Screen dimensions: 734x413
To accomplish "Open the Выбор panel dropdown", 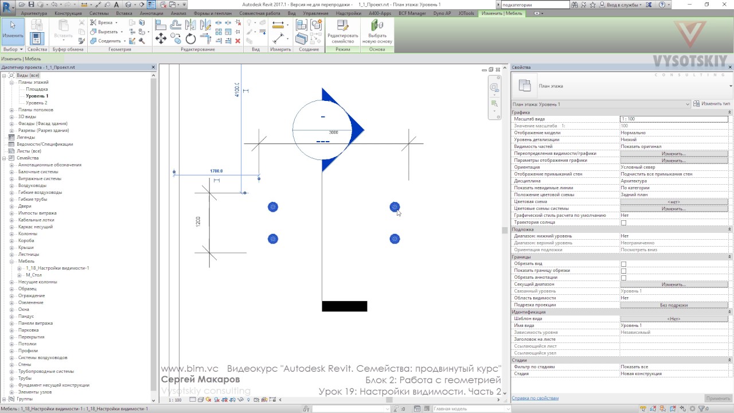I will [x=13, y=49].
